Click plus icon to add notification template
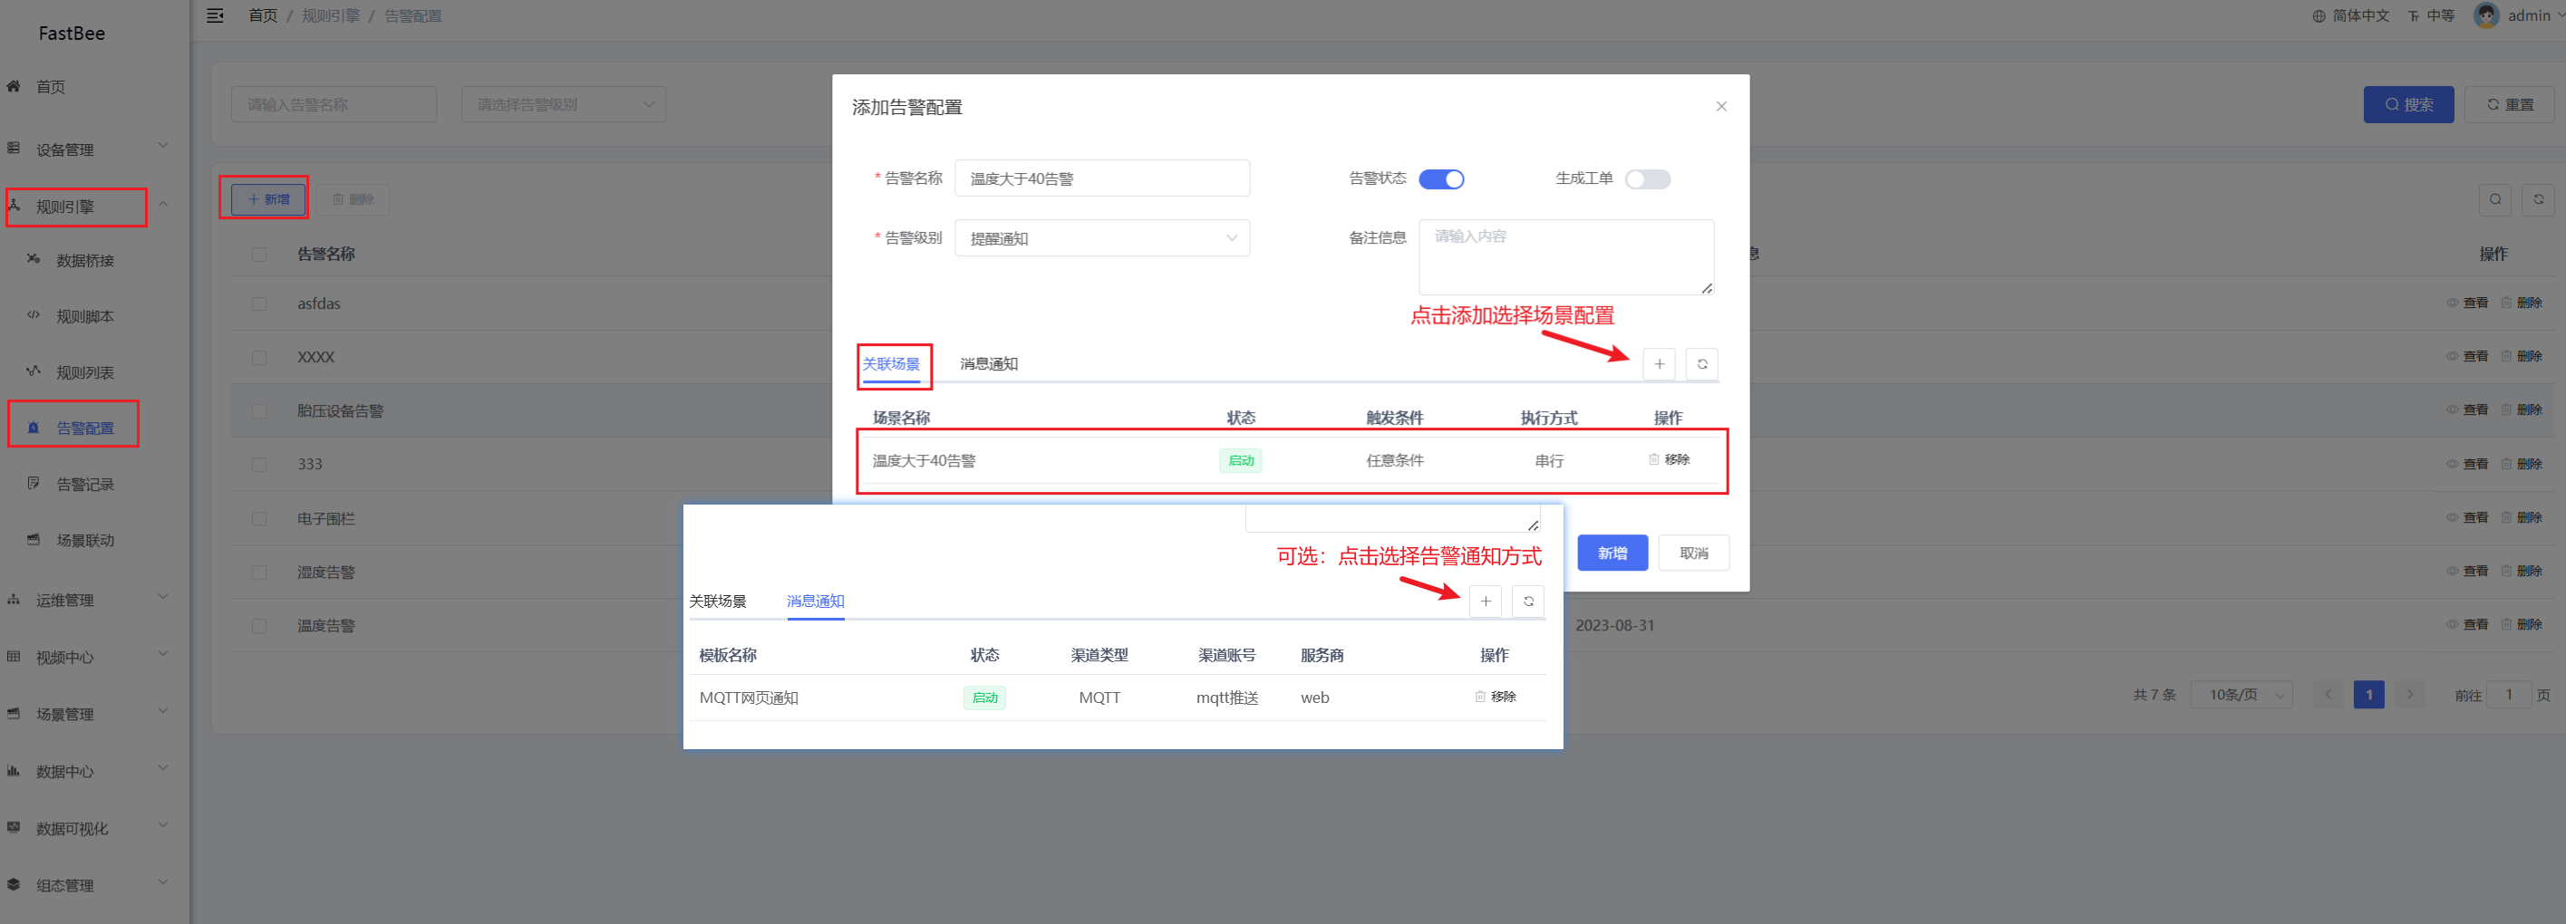 1484,602
